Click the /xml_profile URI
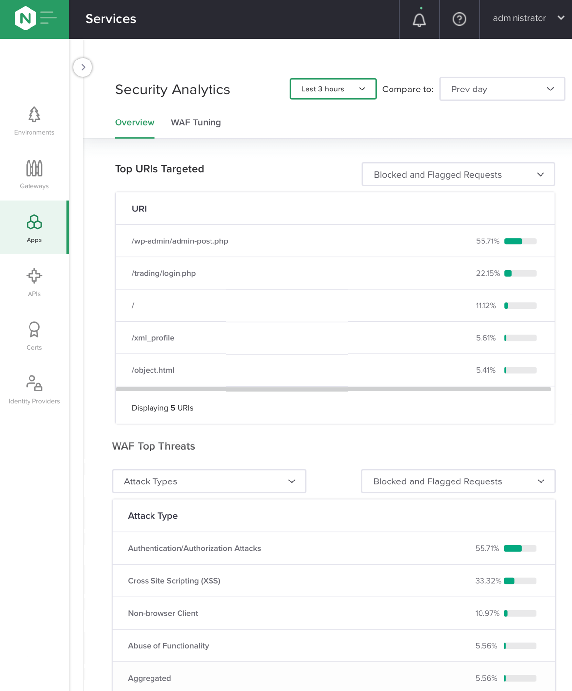This screenshot has height=691, width=572. point(153,338)
